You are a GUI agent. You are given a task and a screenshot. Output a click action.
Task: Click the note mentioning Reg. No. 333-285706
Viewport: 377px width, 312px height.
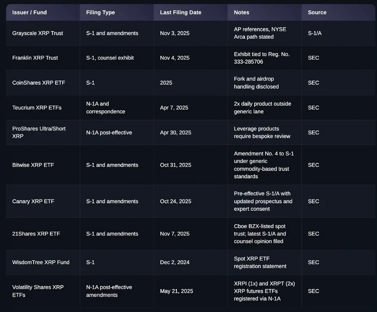tap(261, 58)
